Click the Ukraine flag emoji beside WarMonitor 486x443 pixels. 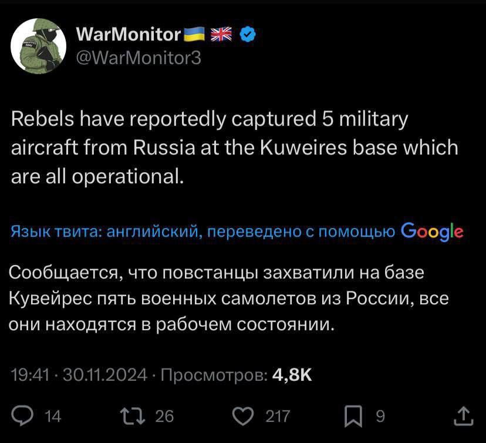(194, 35)
